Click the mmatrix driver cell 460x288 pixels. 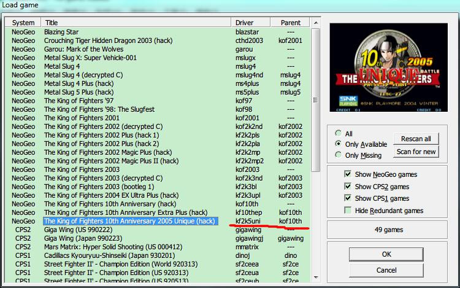tap(247, 247)
